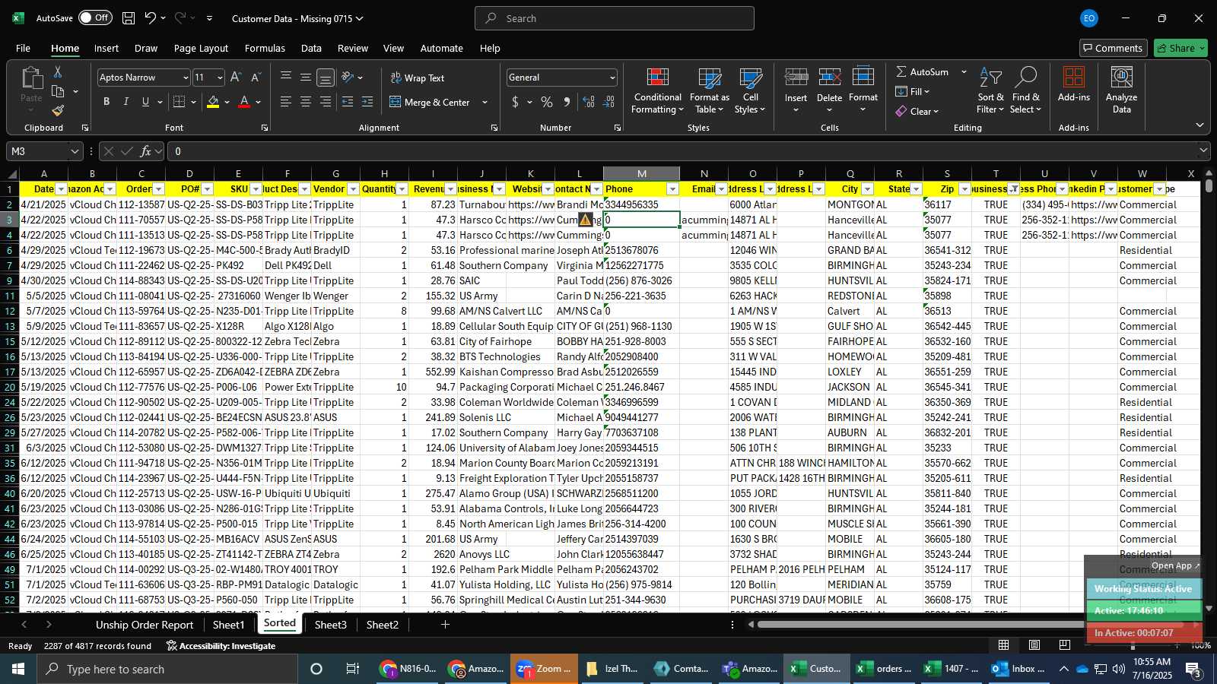Open Find & Select menu
1217x684 pixels.
[1026, 91]
